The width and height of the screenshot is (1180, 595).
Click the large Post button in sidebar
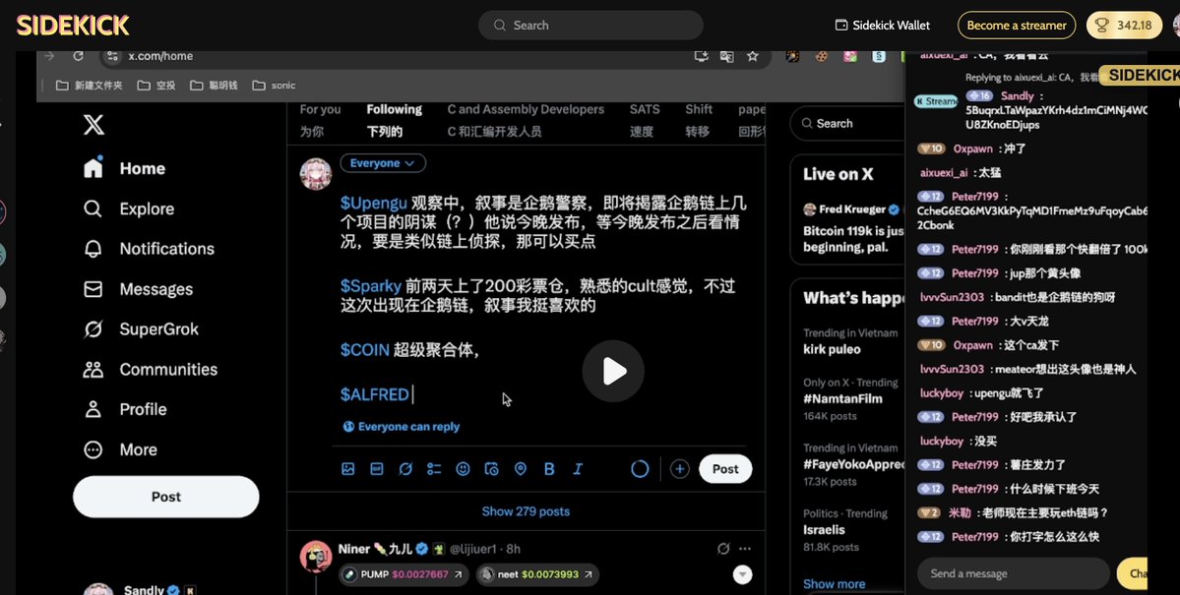(x=165, y=497)
